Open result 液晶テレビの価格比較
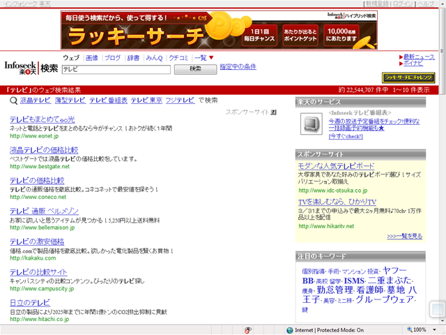 (44, 150)
